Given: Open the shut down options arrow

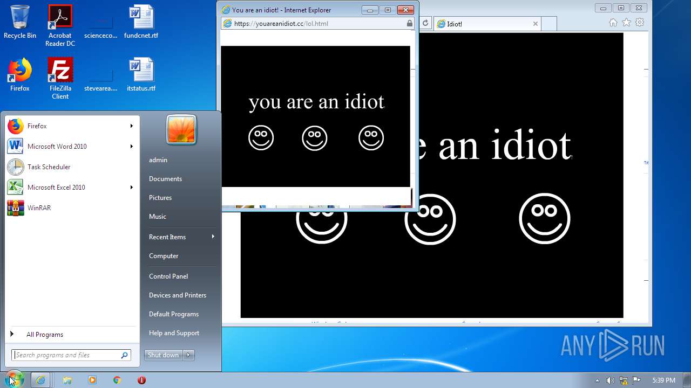Looking at the screenshot, I should click(x=188, y=355).
